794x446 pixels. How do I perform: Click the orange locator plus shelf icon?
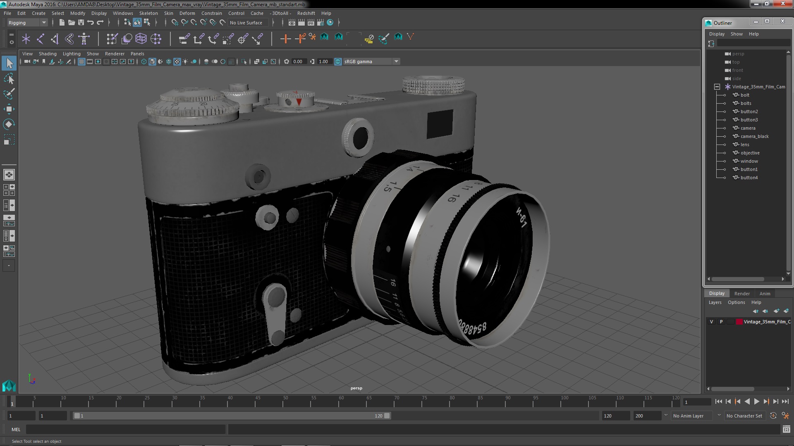[x=285, y=39]
